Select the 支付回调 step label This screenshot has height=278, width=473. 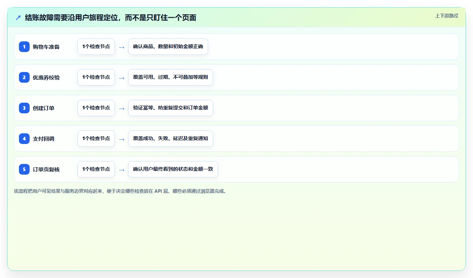44,139
